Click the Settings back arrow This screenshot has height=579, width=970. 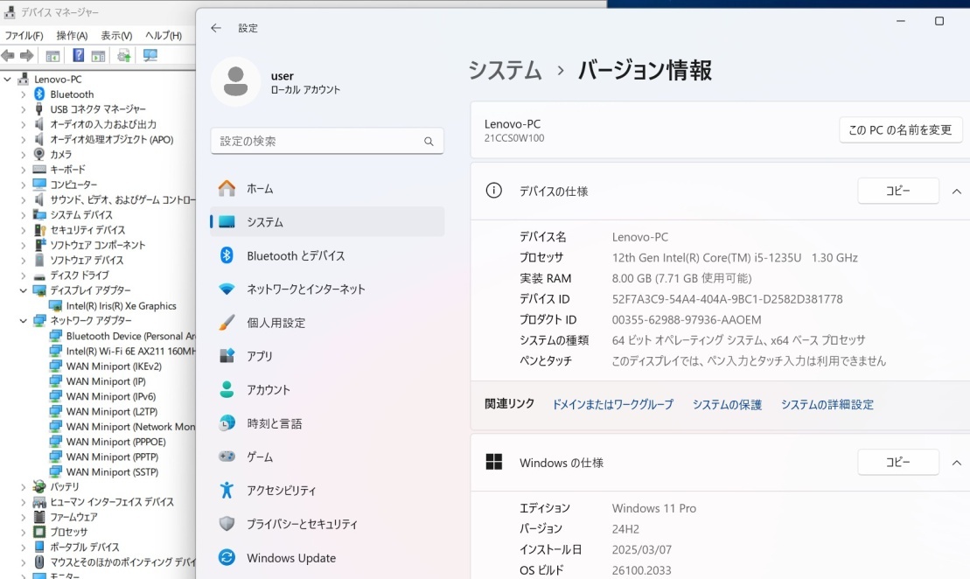216,28
